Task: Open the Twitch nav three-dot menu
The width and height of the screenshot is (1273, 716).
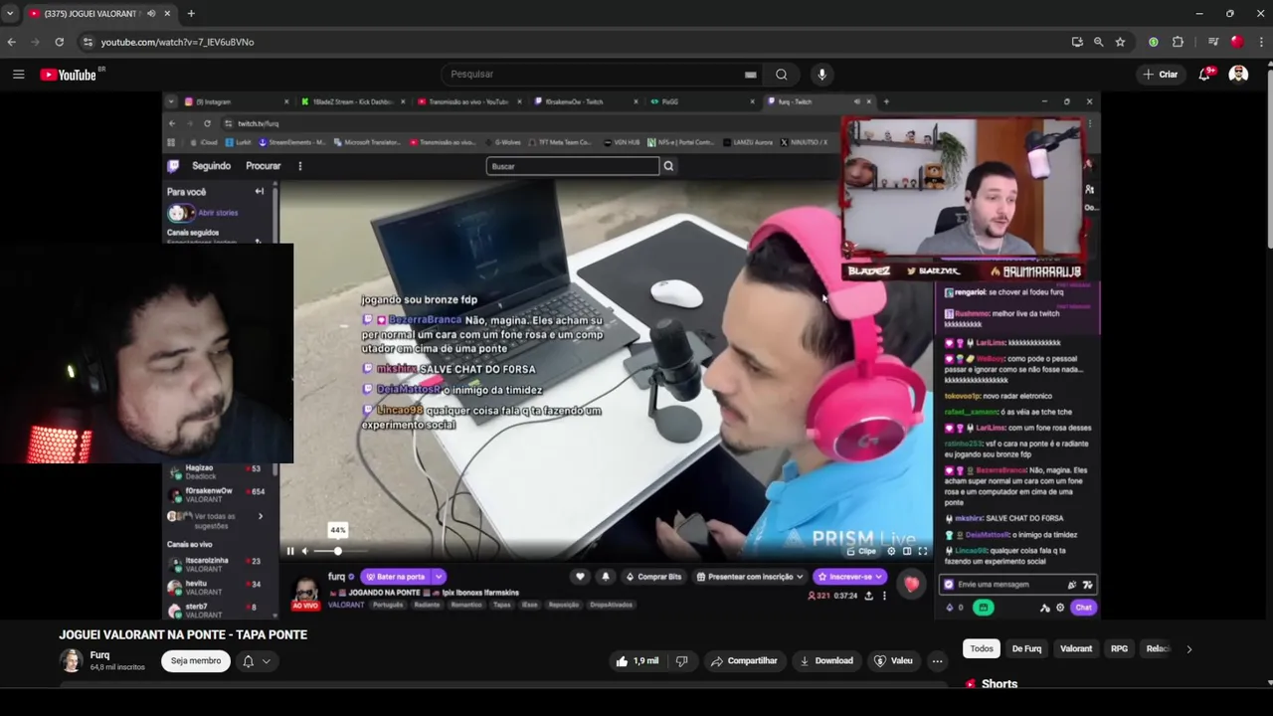Action: tap(299, 166)
